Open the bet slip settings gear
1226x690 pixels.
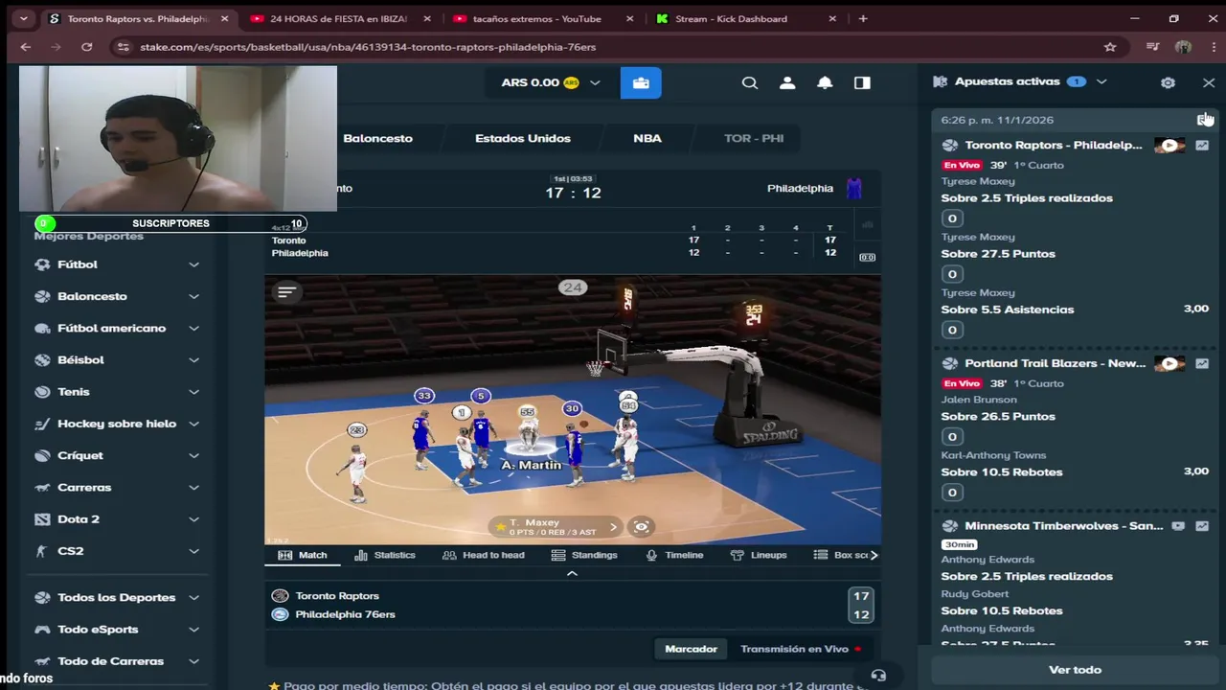1168,82
